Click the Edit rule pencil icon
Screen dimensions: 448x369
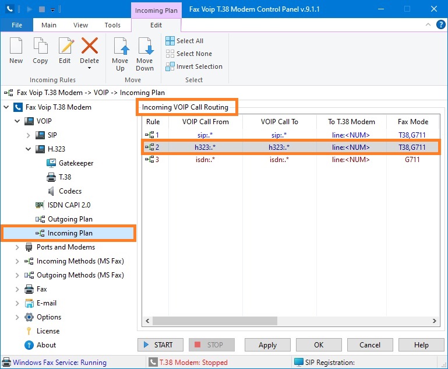[66, 45]
